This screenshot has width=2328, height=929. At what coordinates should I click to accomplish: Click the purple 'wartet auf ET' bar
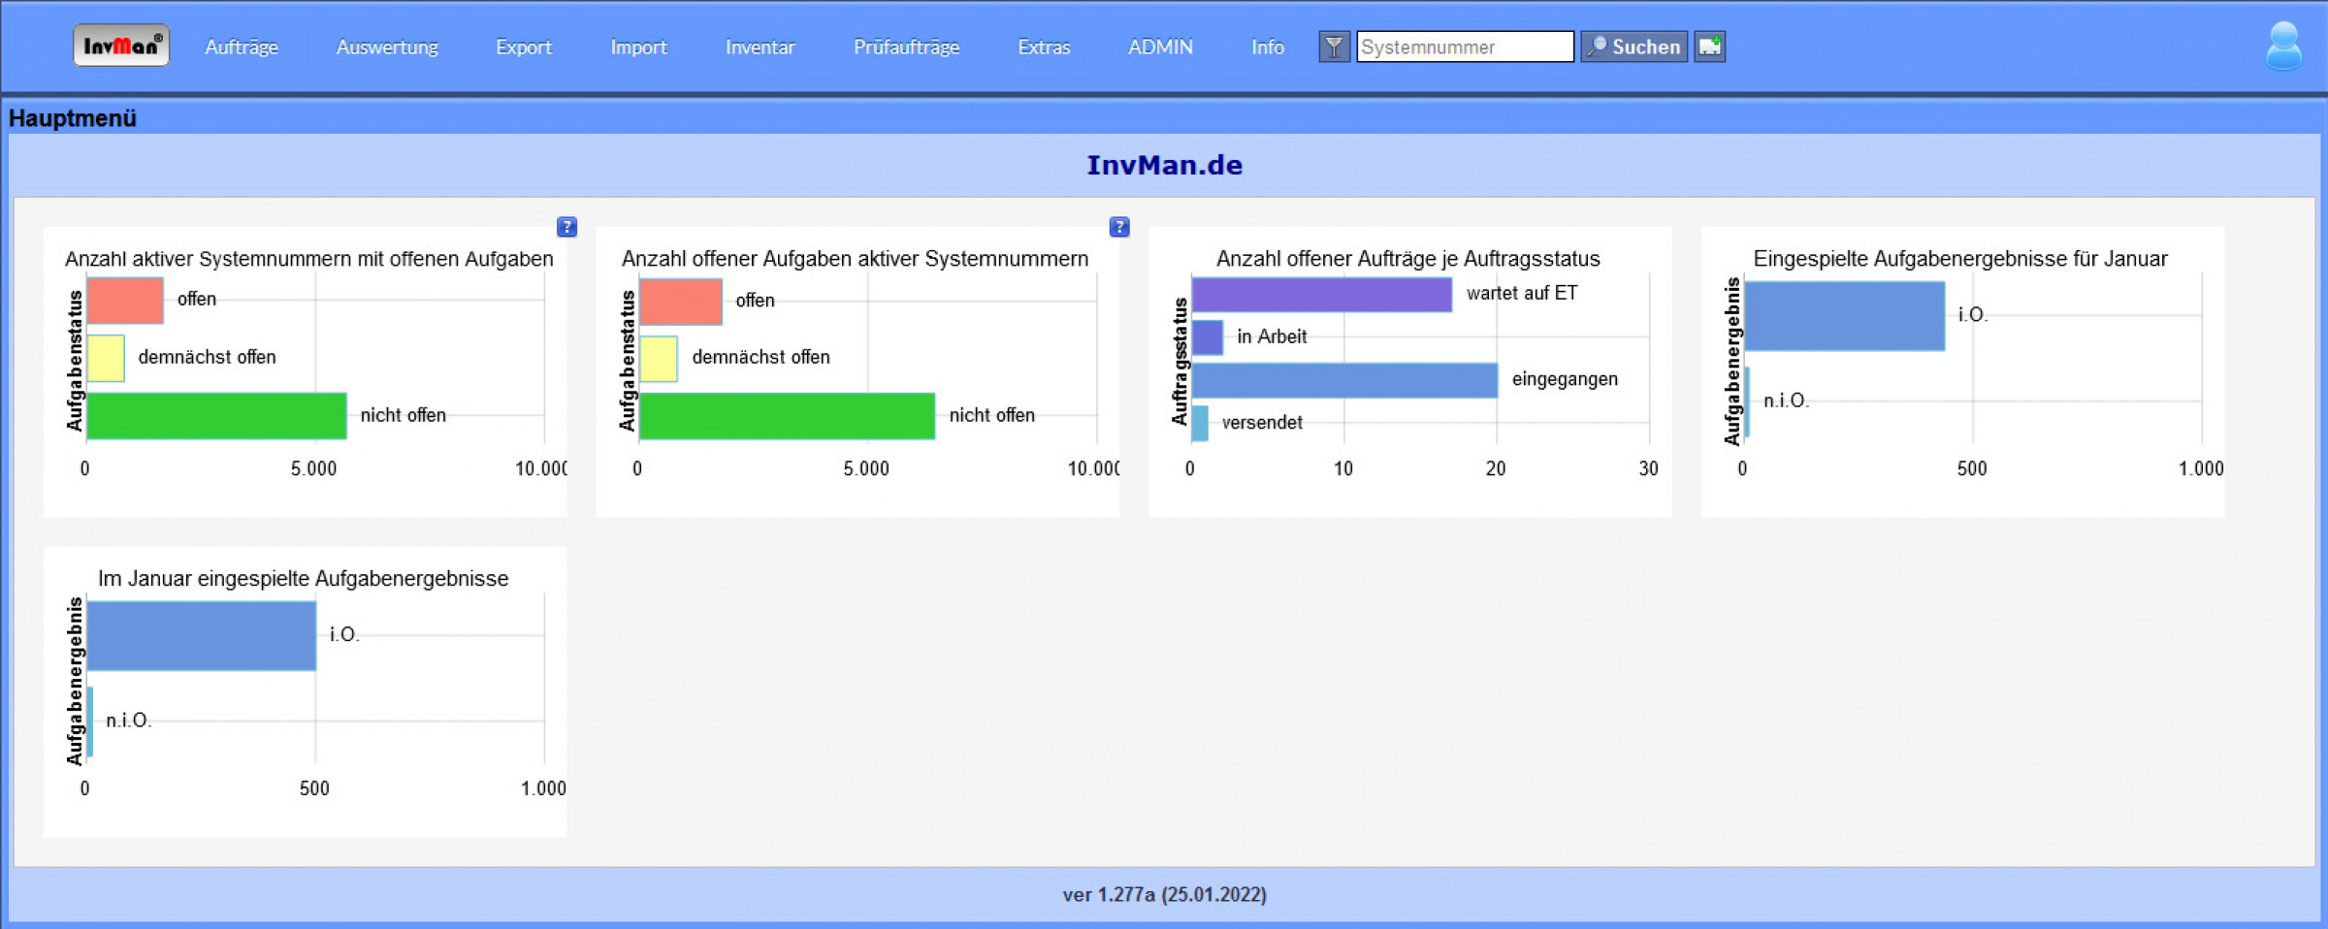[x=1321, y=295]
